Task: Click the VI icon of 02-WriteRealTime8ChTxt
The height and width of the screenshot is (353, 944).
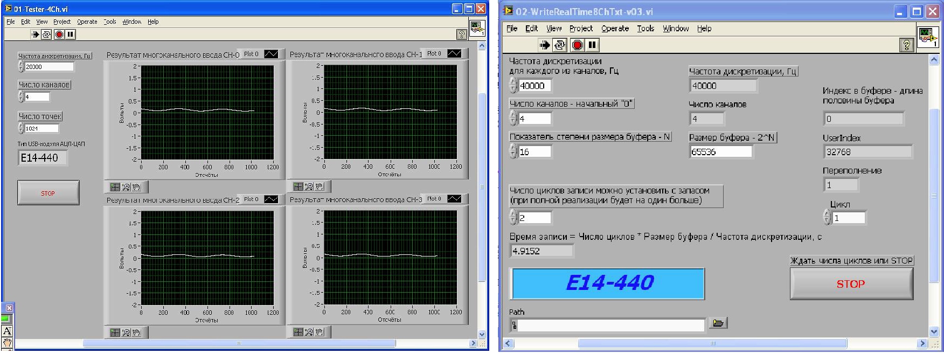Action: tap(928, 37)
